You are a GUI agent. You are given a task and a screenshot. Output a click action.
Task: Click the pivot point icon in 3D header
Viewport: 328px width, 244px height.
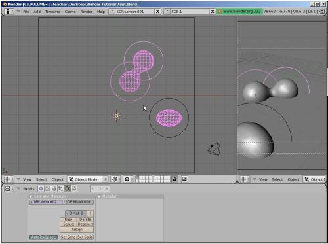click(x=127, y=179)
